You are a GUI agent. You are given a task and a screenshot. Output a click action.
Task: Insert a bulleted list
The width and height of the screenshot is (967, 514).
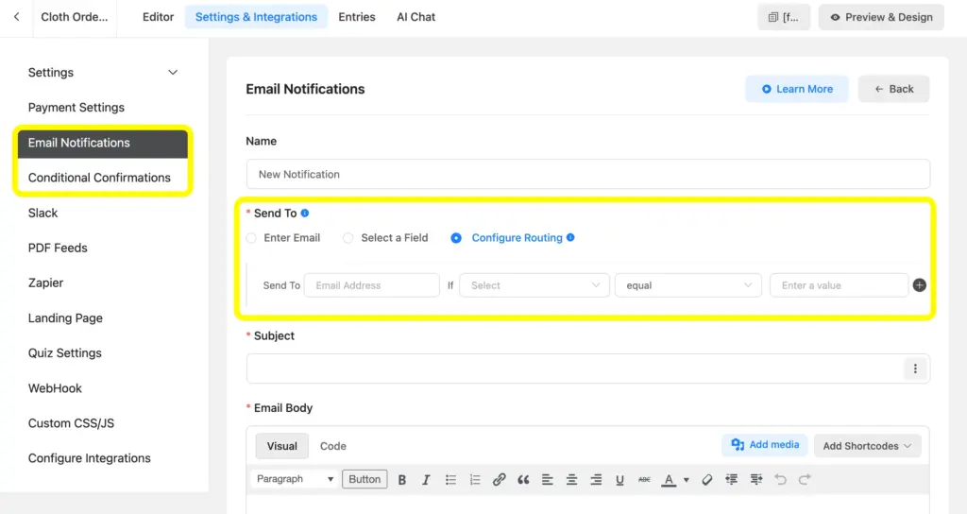point(450,479)
